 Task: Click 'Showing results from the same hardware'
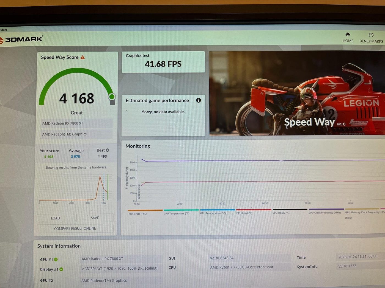coord(76,167)
